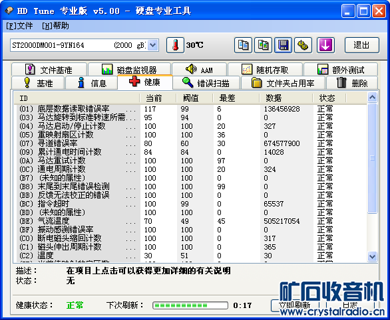Click the ID column header
This screenshot has height=320, width=390.
[x=77, y=98]
